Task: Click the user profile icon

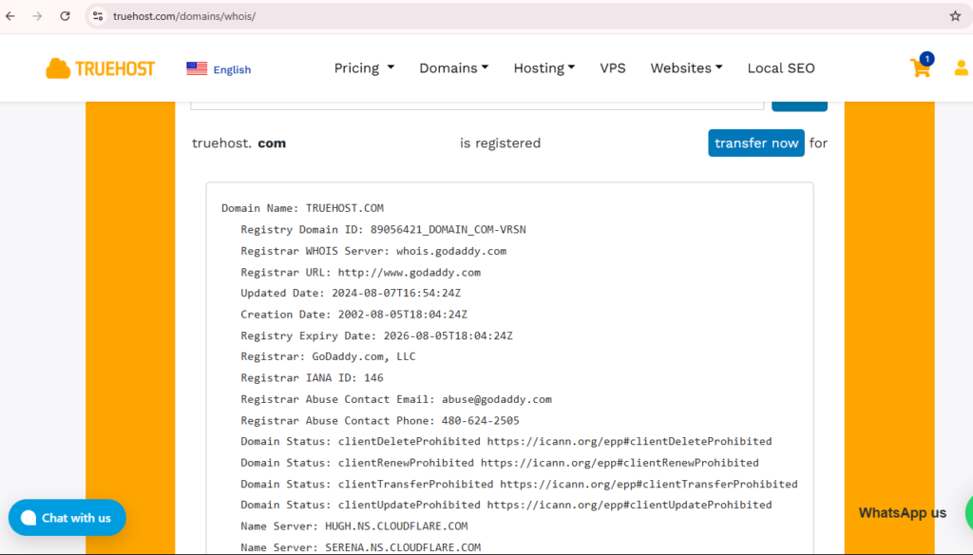Action: [x=961, y=68]
